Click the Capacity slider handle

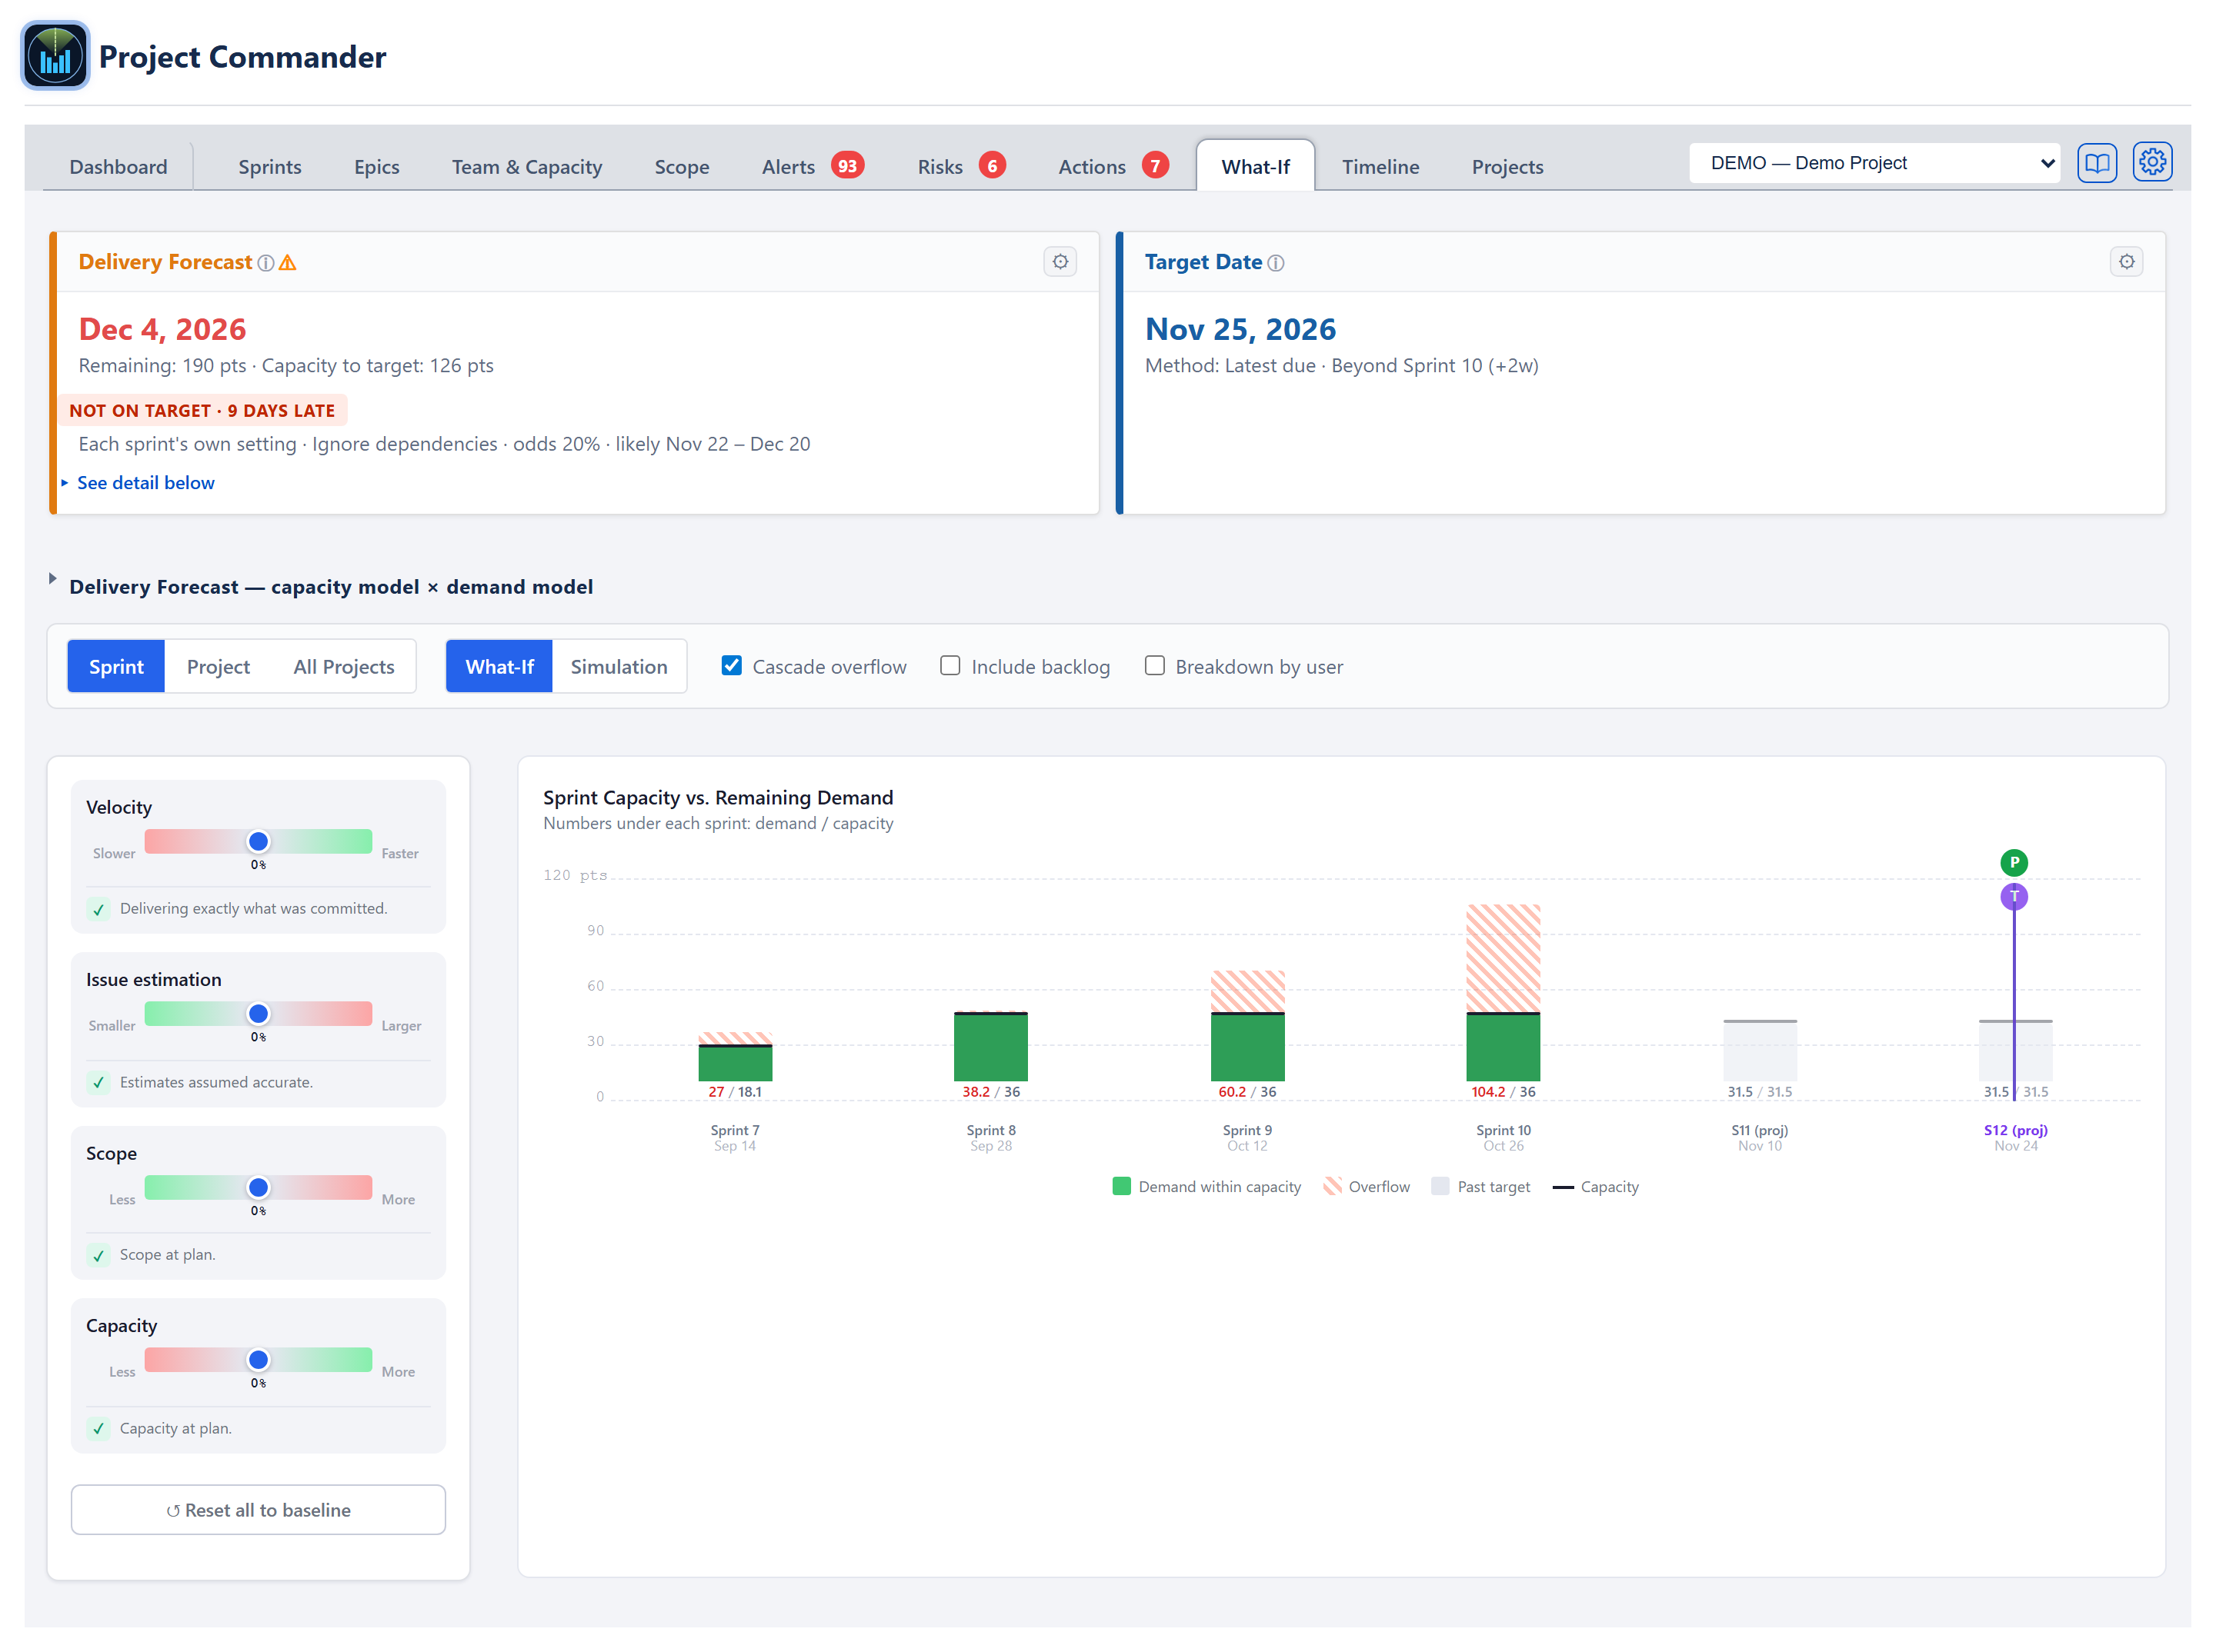coord(258,1359)
